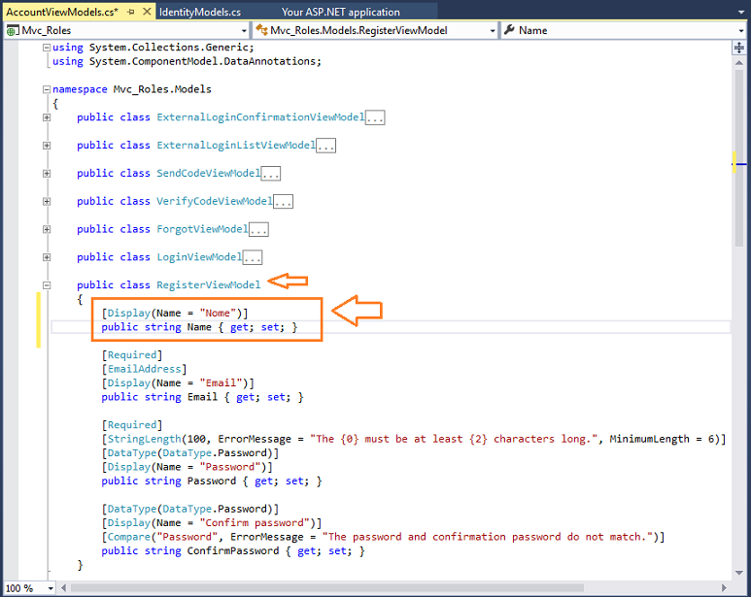Click the Password property declaration
751x597 pixels.
212,481
